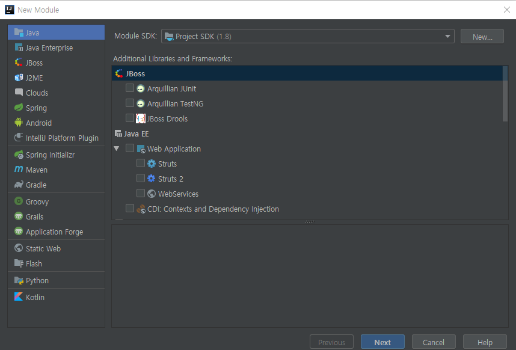Click the Arquillian JUnit alien icon
Image resolution: width=516 pixels, height=350 pixels.
141,88
